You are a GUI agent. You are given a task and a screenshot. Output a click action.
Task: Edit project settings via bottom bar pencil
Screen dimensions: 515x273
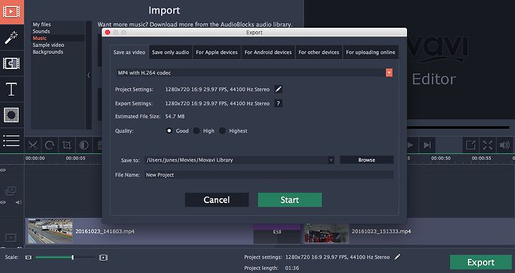(398, 257)
